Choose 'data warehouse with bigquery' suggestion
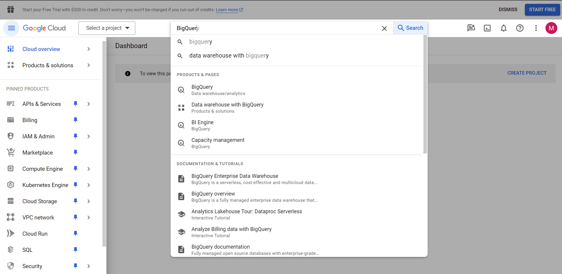Screen dimensions: 562x274 pos(296,55)
